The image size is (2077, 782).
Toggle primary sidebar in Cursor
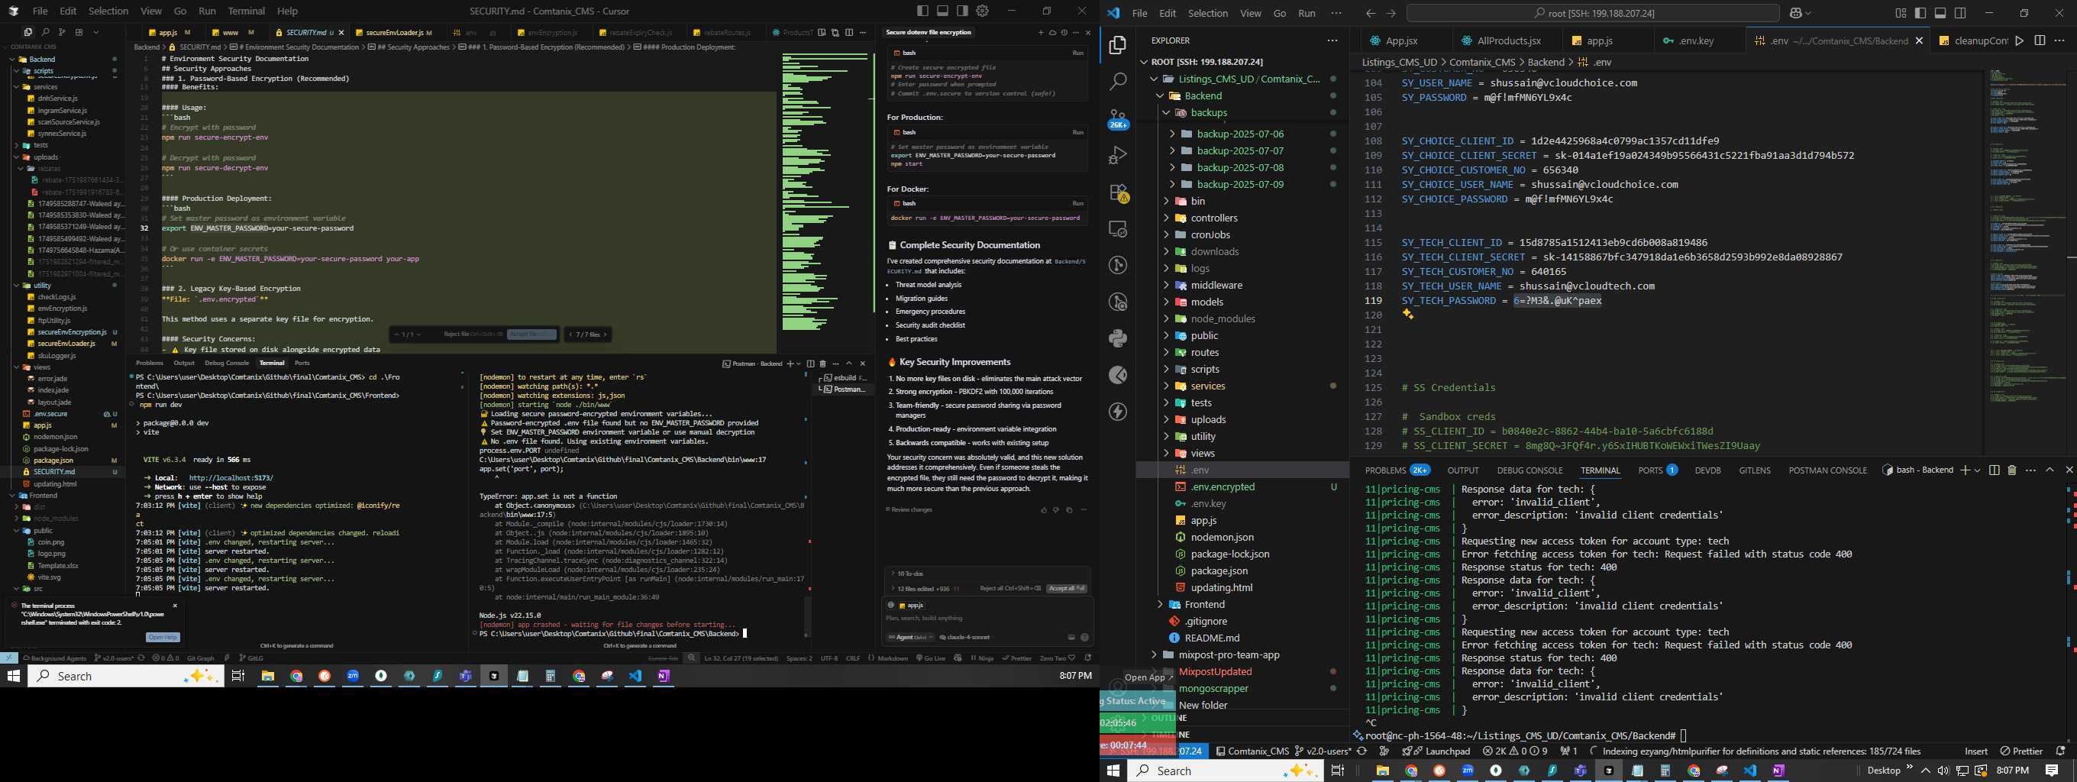coord(923,11)
